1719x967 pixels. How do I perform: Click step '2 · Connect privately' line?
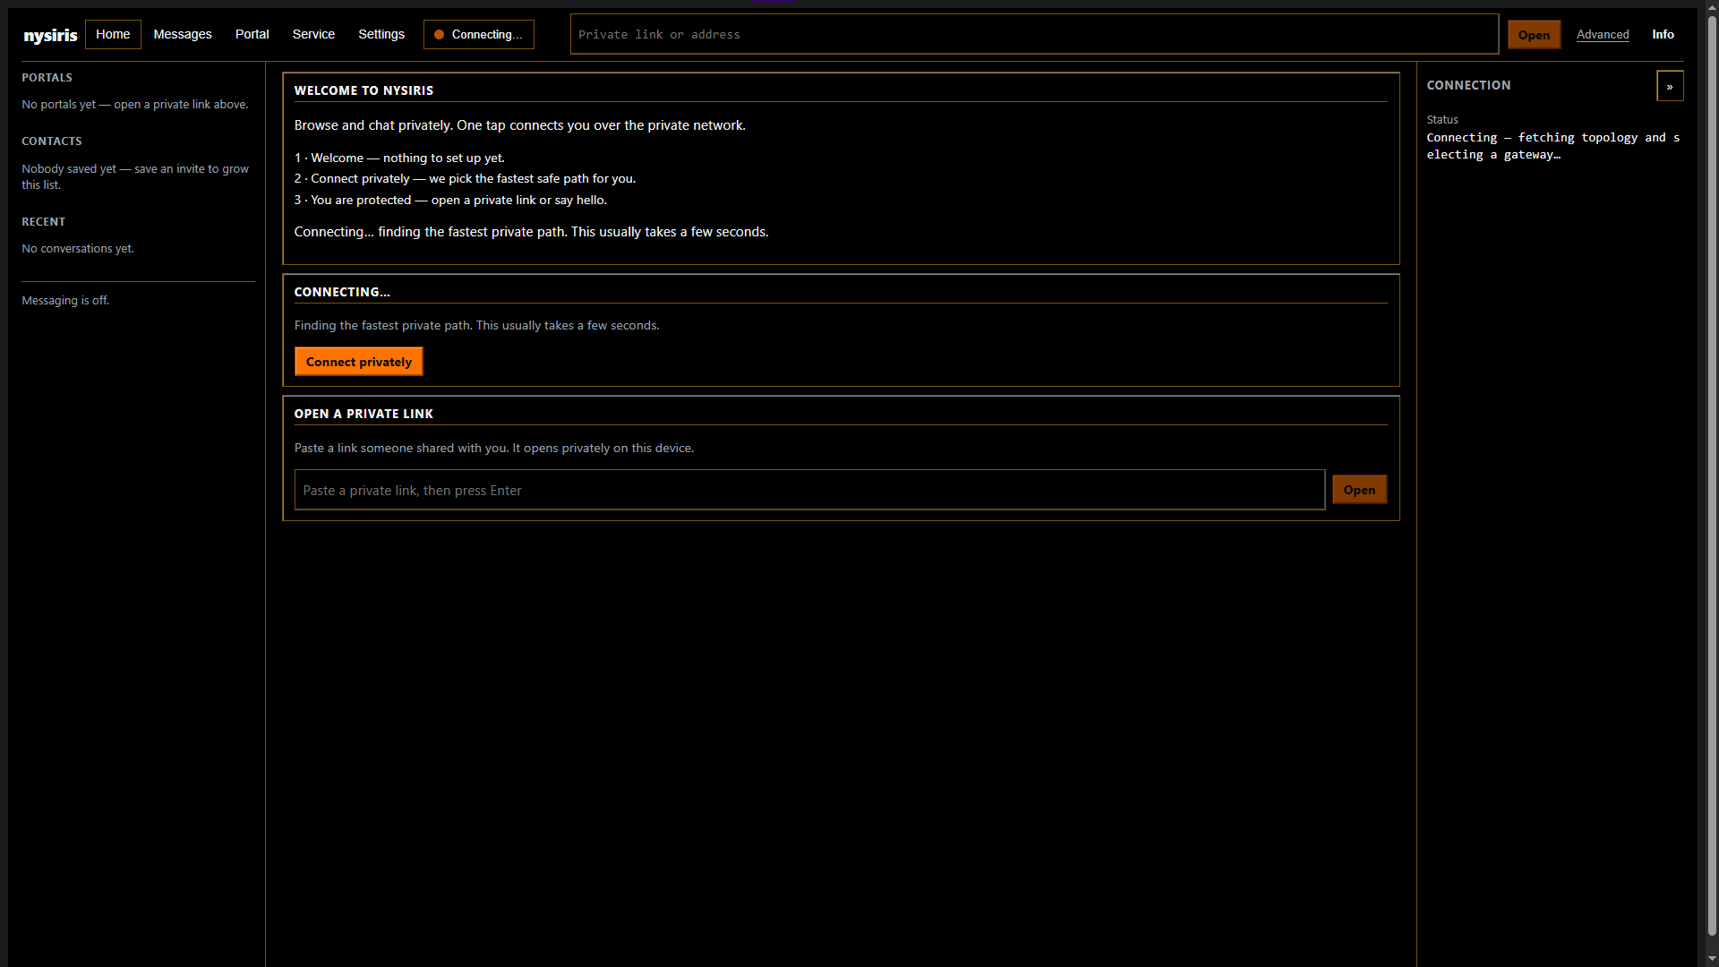pos(465,179)
